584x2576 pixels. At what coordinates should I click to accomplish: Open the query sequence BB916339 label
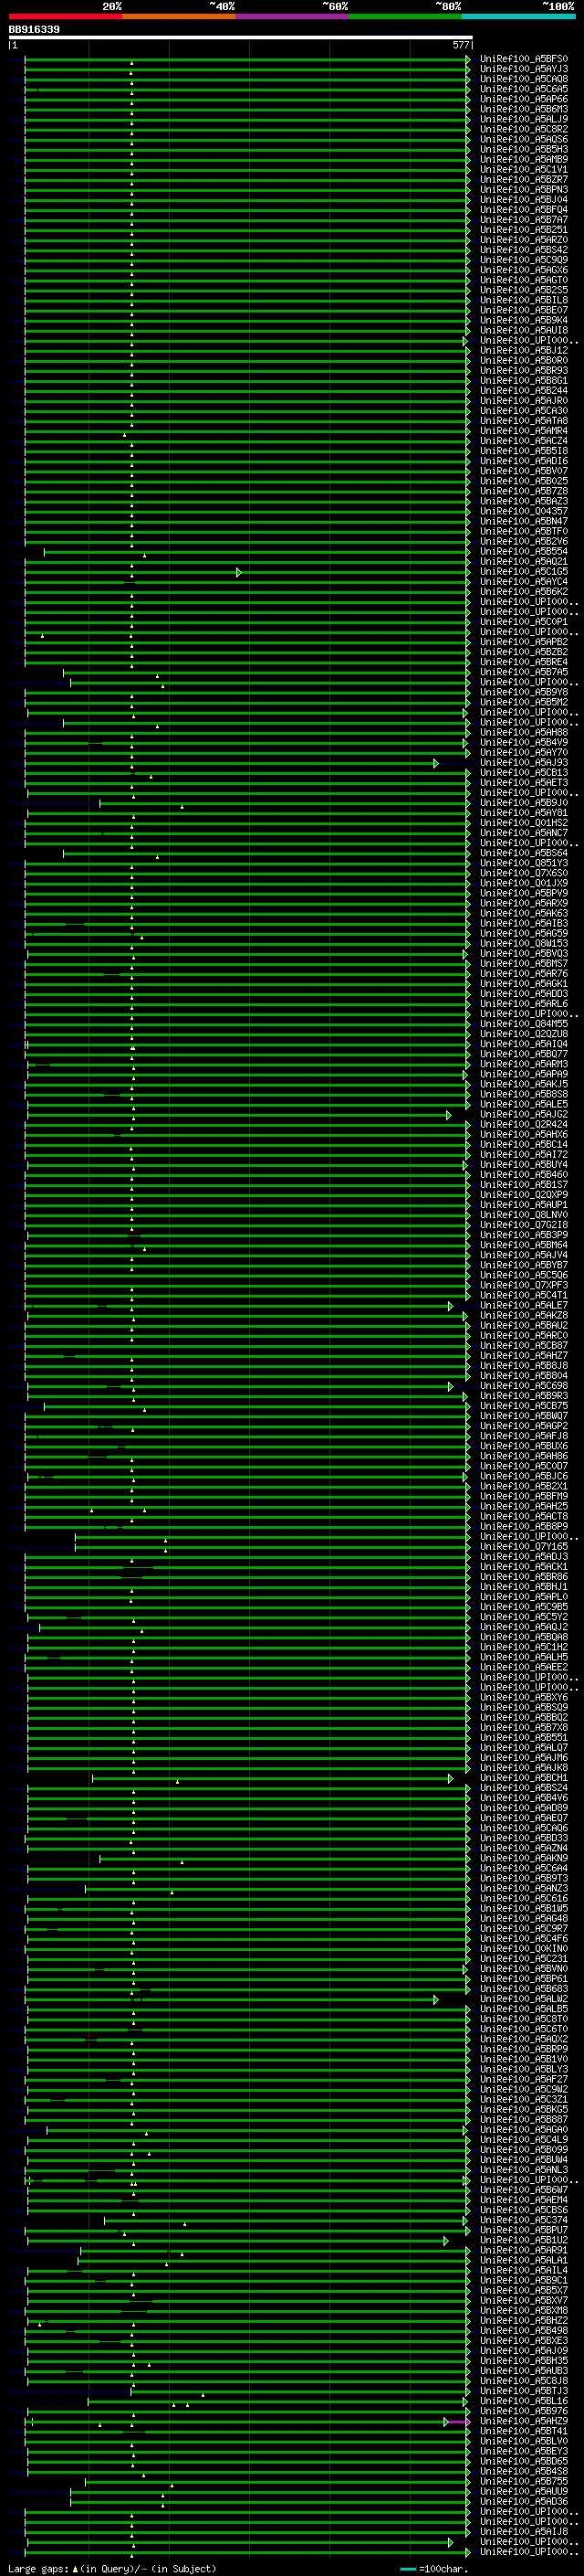tap(34, 29)
